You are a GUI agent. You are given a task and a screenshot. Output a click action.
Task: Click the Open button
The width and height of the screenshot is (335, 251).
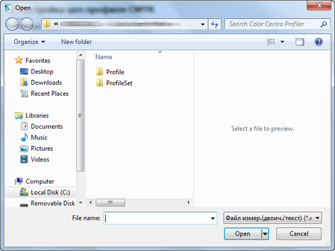click(x=242, y=234)
